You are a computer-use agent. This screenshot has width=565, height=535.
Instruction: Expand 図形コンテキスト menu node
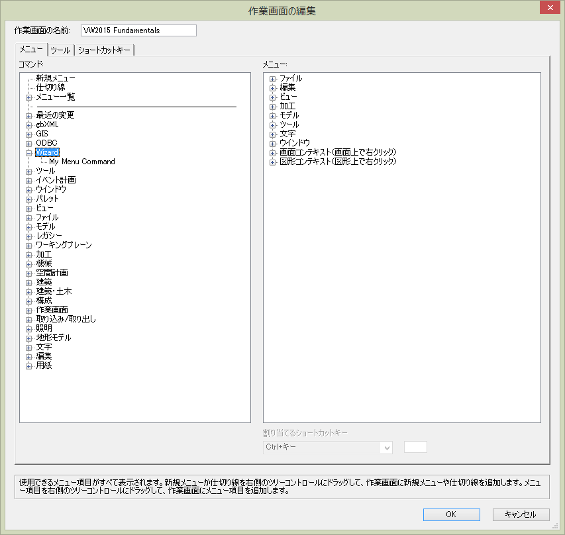point(272,162)
